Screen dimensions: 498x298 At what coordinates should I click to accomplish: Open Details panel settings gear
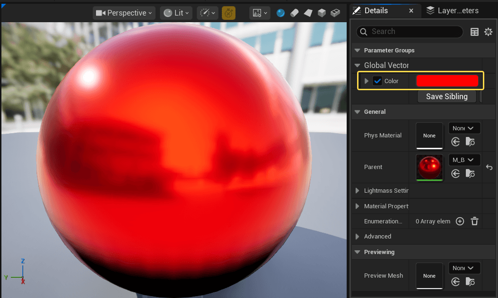pyautogui.click(x=488, y=32)
